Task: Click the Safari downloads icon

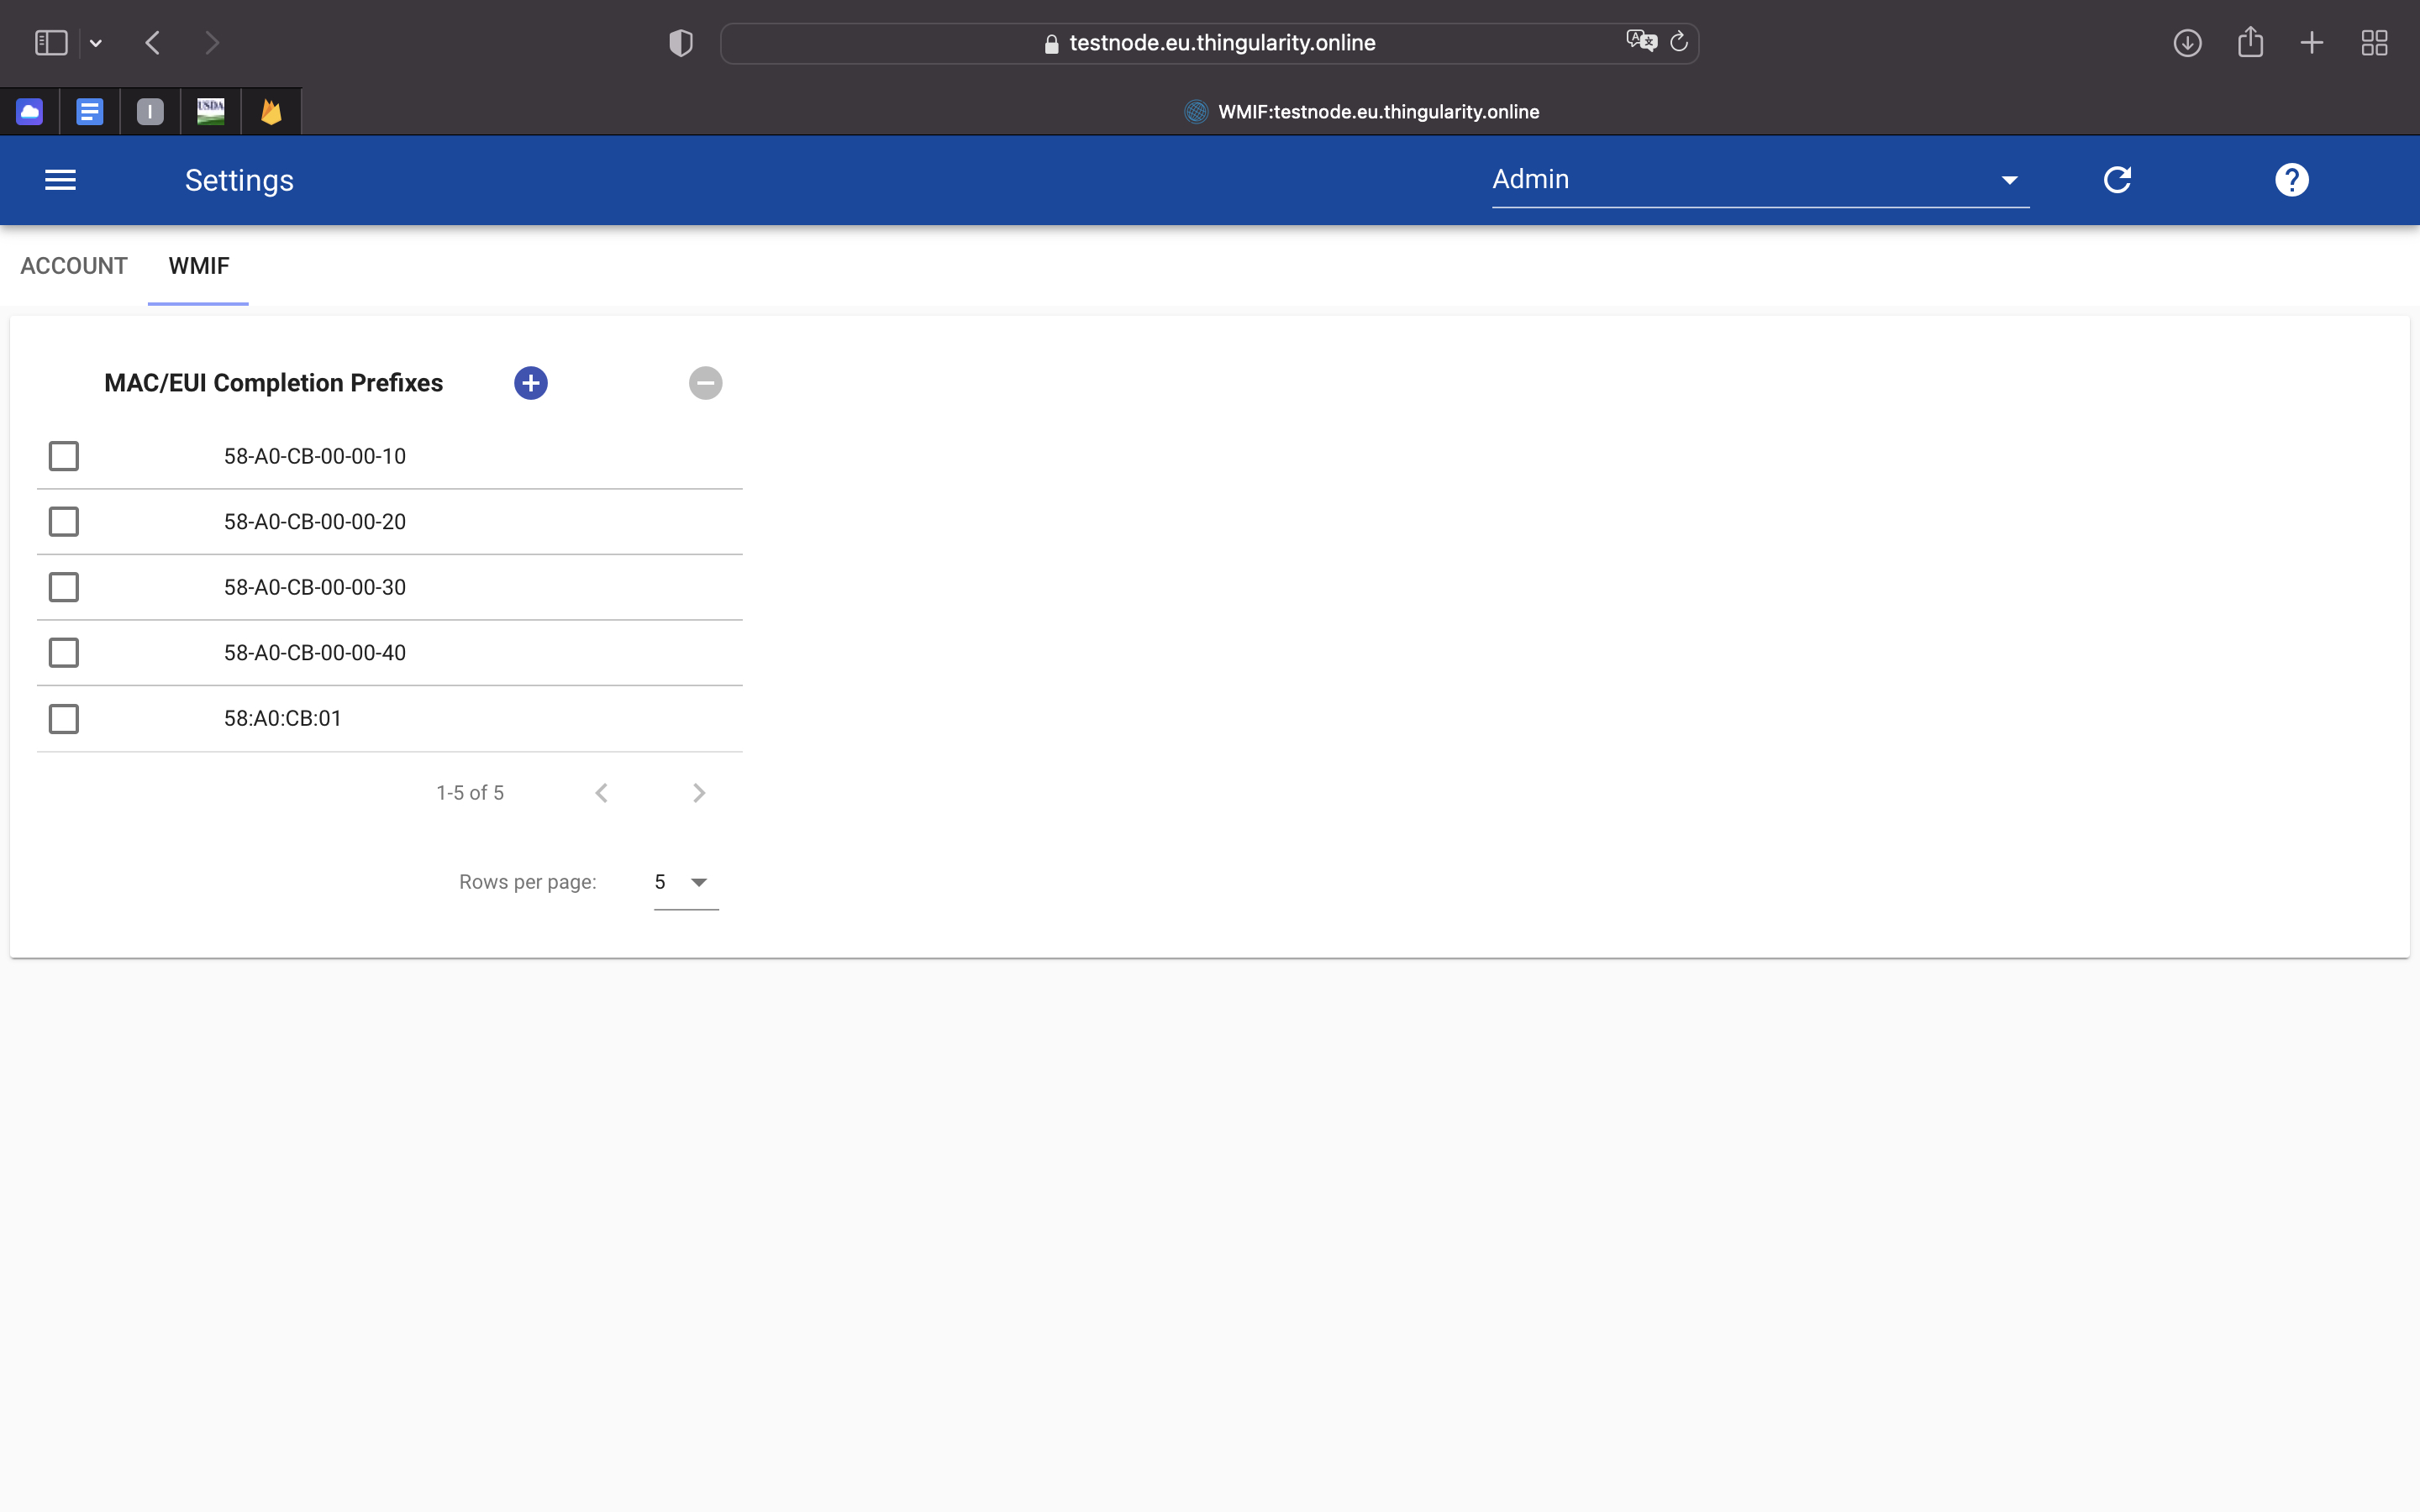Action: point(2187,43)
